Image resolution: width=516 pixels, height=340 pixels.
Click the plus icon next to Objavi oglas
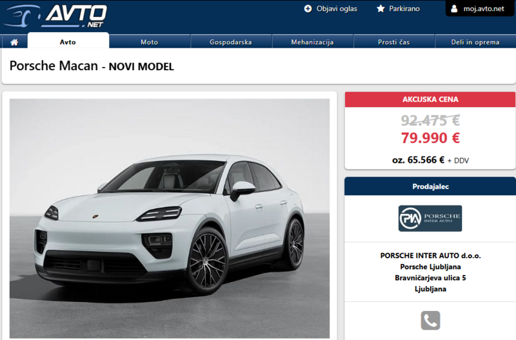point(308,9)
